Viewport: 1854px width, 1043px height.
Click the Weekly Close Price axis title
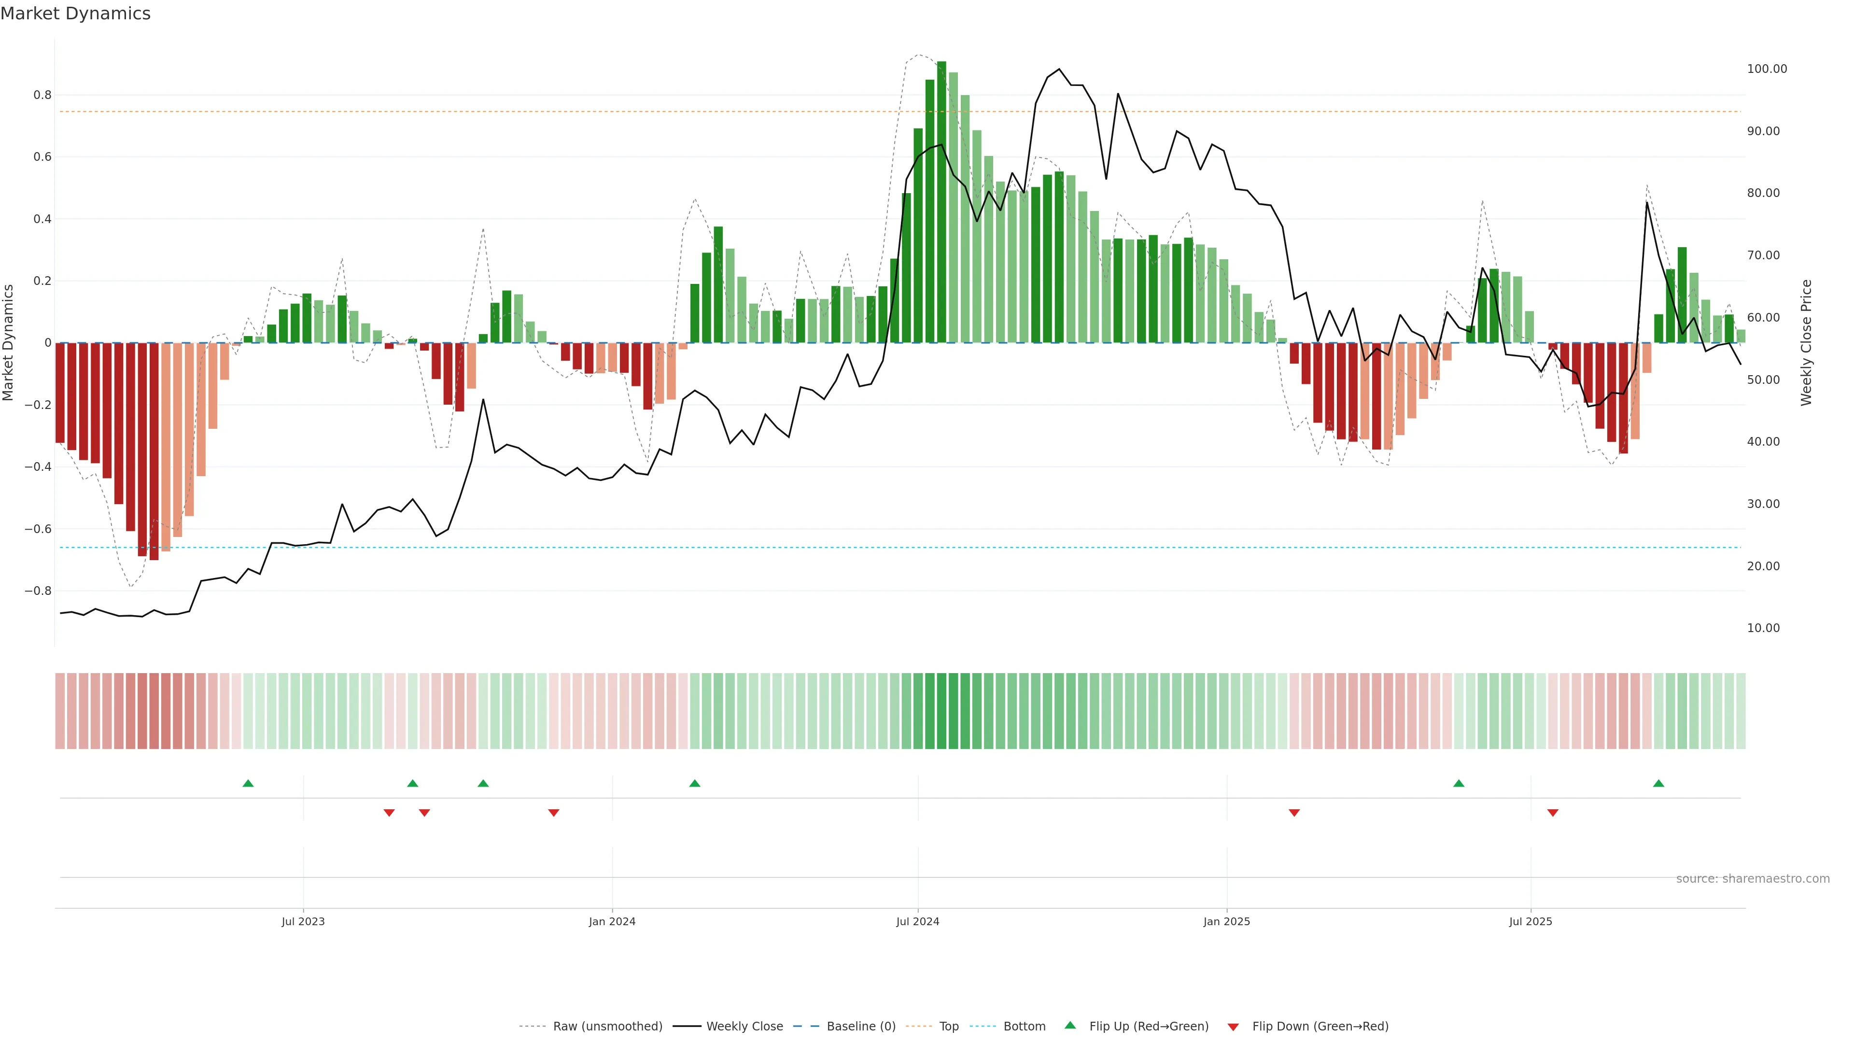tap(1806, 343)
